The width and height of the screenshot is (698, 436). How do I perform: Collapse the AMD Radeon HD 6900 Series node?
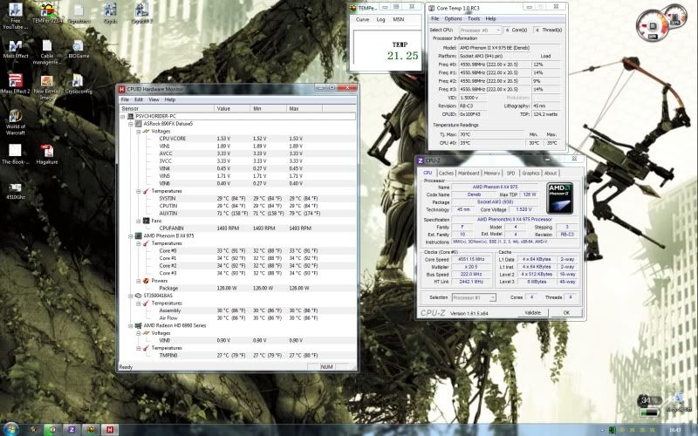point(131,325)
